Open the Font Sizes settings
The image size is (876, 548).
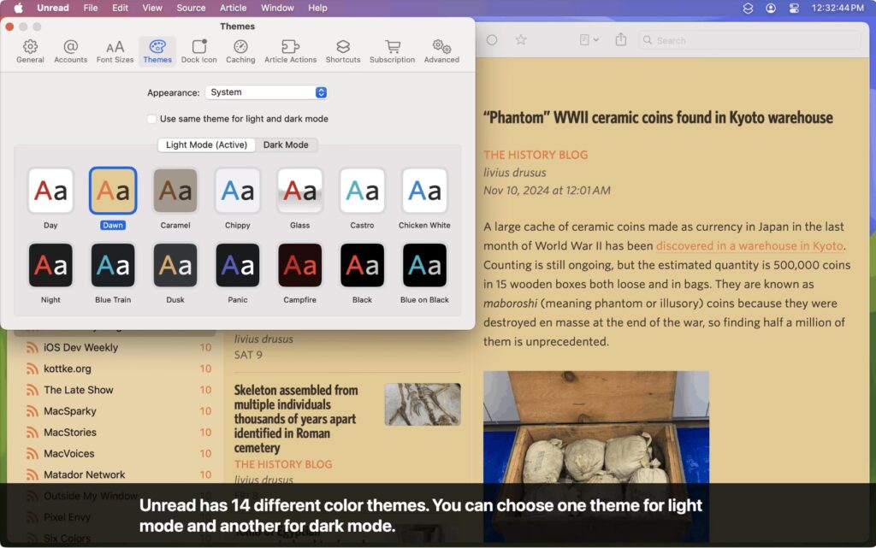tap(114, 50)
